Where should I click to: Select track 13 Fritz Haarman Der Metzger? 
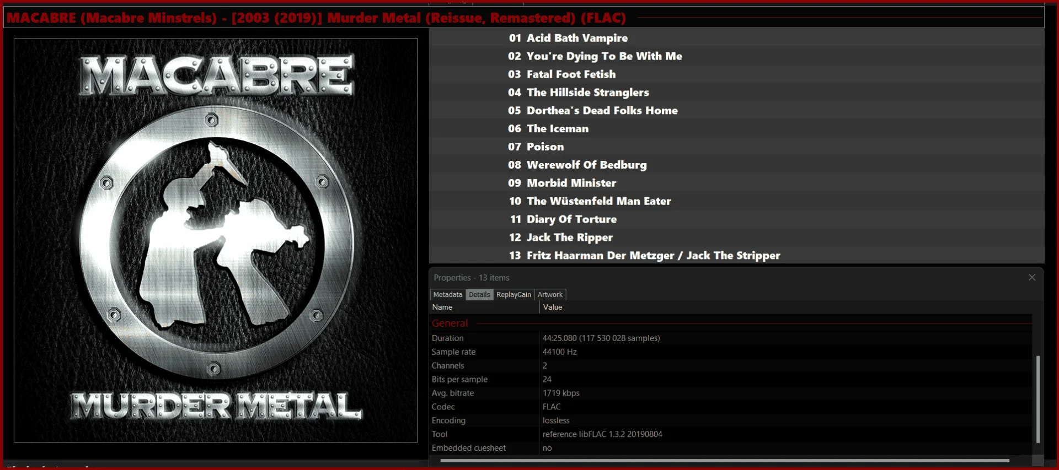coord(736,256)
